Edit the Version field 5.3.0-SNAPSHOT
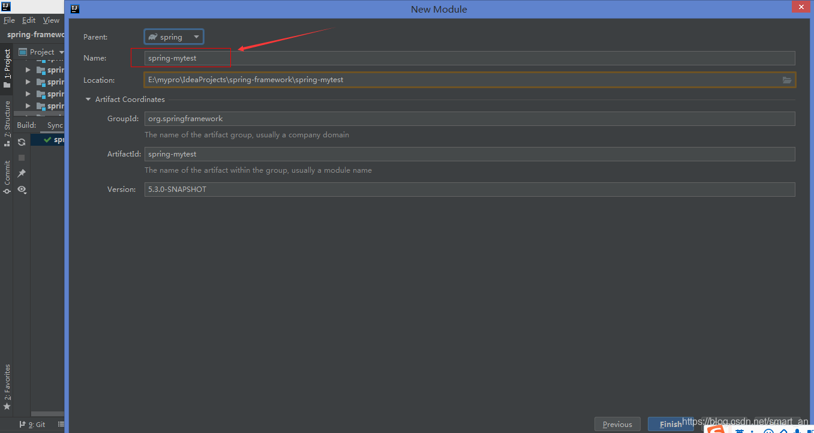Viewport: 814px width, 433px height. click(470, 190)
